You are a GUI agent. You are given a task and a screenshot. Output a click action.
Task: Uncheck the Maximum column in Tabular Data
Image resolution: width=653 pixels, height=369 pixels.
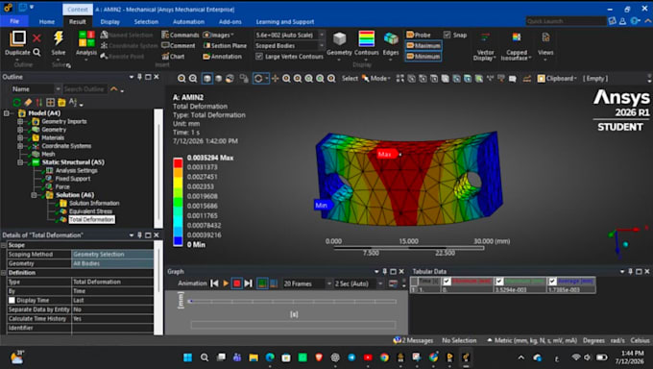click(x=499, y=281)
